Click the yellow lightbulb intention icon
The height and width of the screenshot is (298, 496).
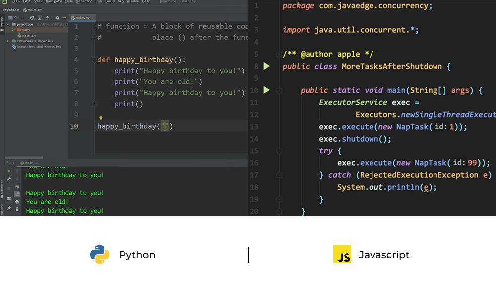coord(101,118)
